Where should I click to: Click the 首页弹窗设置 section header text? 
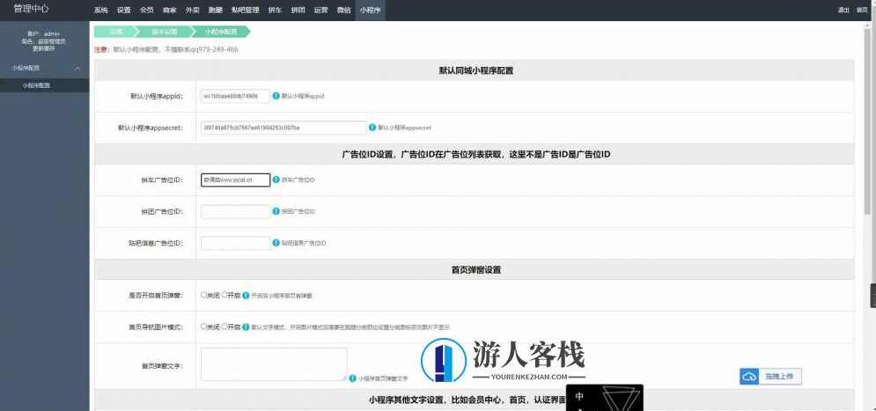pyautogui.click(x=475, y=269)
